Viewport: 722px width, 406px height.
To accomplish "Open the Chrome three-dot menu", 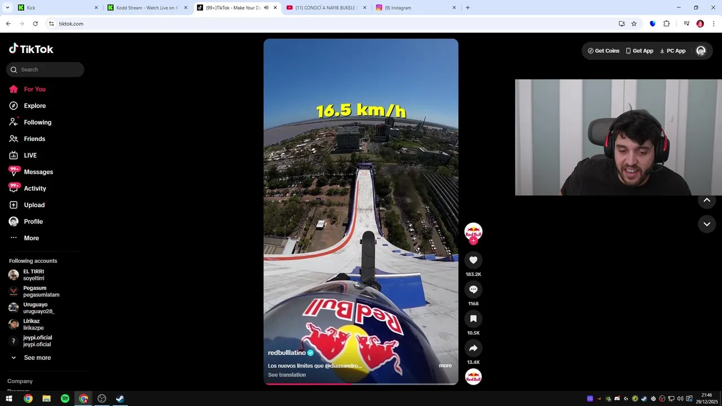I will [714, 24].
